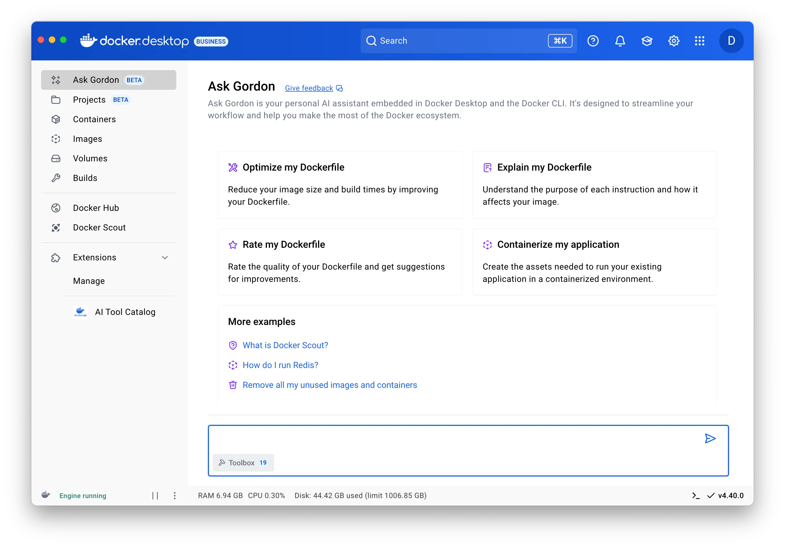Viewport: 785px width, 547px height.
Task: Open the settings gear in header
Action: point(674,41)
